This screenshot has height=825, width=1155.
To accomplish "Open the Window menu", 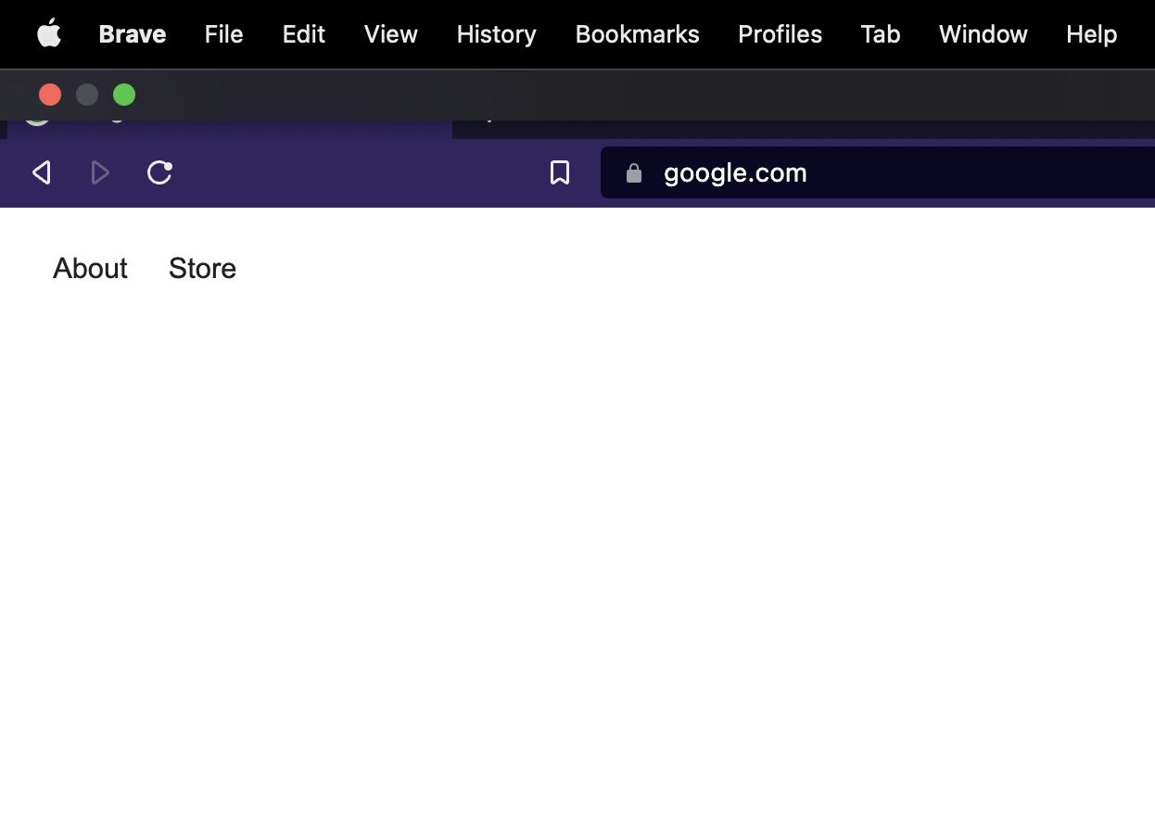I will (983, 34).
